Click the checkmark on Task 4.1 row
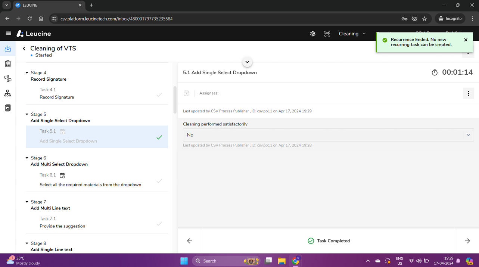Image resolution: width=479 pixels, height=267 pixels. (x=159, y=95)
